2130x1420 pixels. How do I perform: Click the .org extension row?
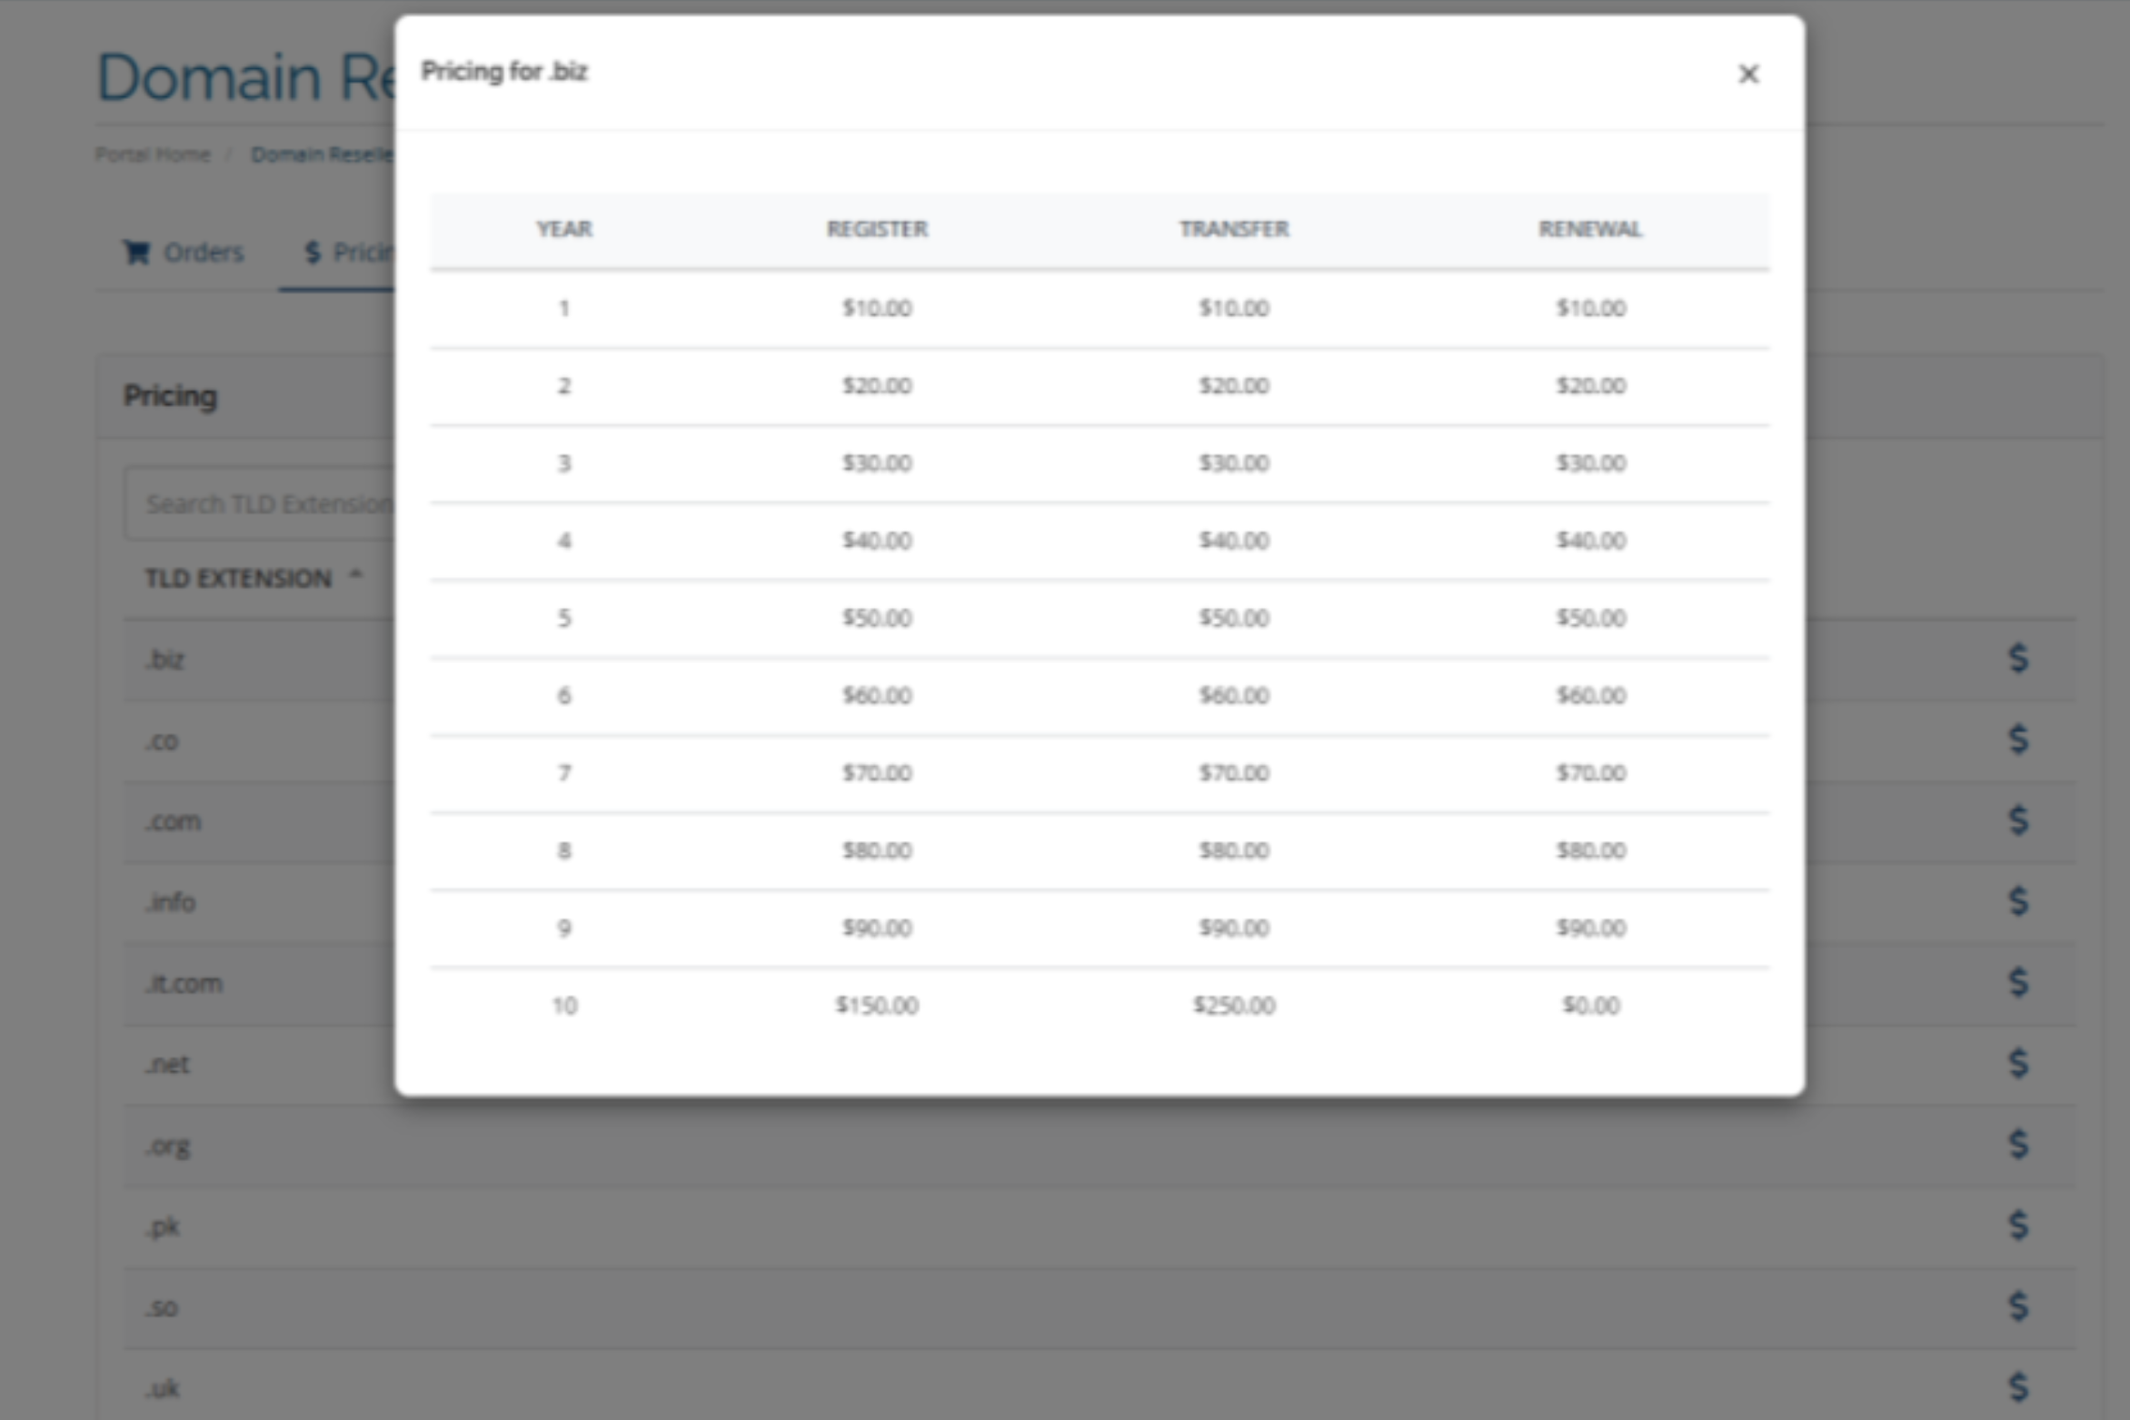point(168,1146)
